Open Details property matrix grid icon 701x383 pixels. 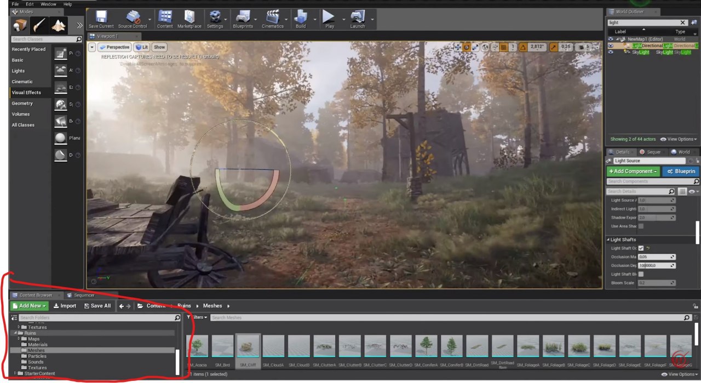682,191
